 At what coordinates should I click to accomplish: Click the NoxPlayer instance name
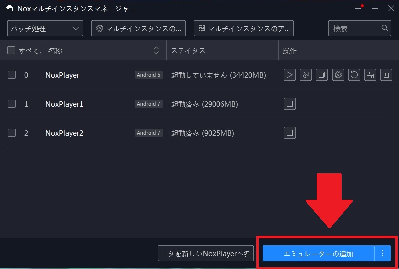point(62,75)
